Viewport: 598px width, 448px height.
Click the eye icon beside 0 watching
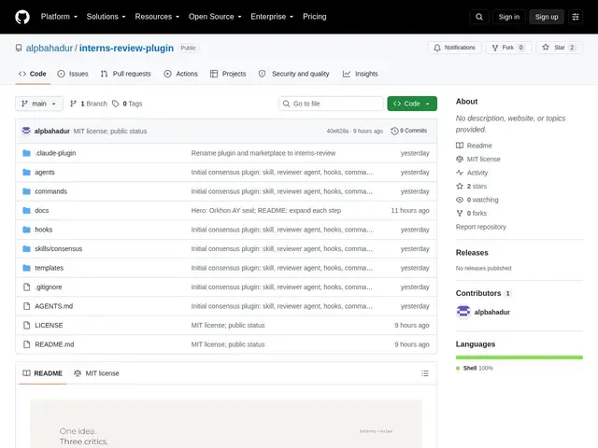(x=460, y=200)
